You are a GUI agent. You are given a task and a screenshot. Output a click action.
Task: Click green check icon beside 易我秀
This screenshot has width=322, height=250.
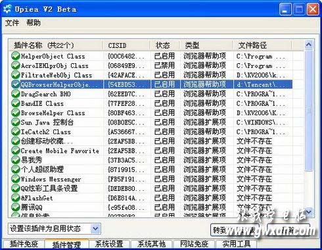[16, 160]
